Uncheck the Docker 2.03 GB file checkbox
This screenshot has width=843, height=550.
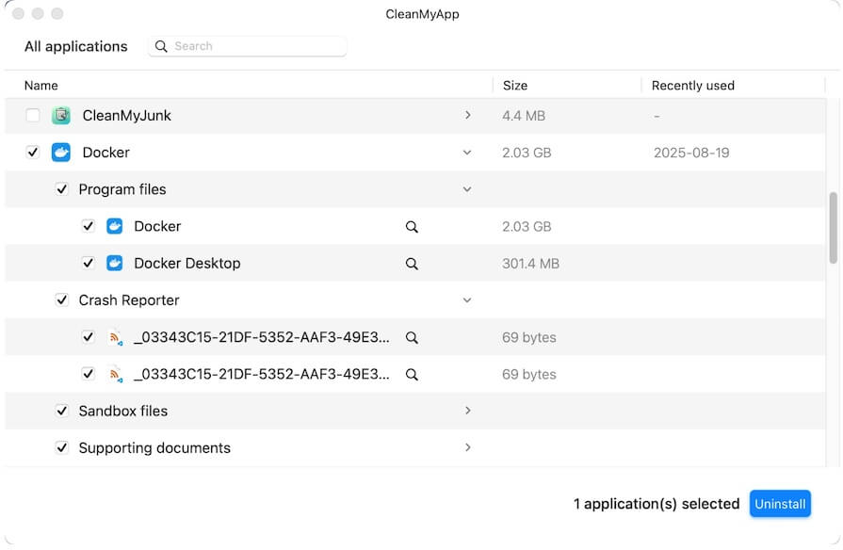pyautogui.click(x=89, y=226)
